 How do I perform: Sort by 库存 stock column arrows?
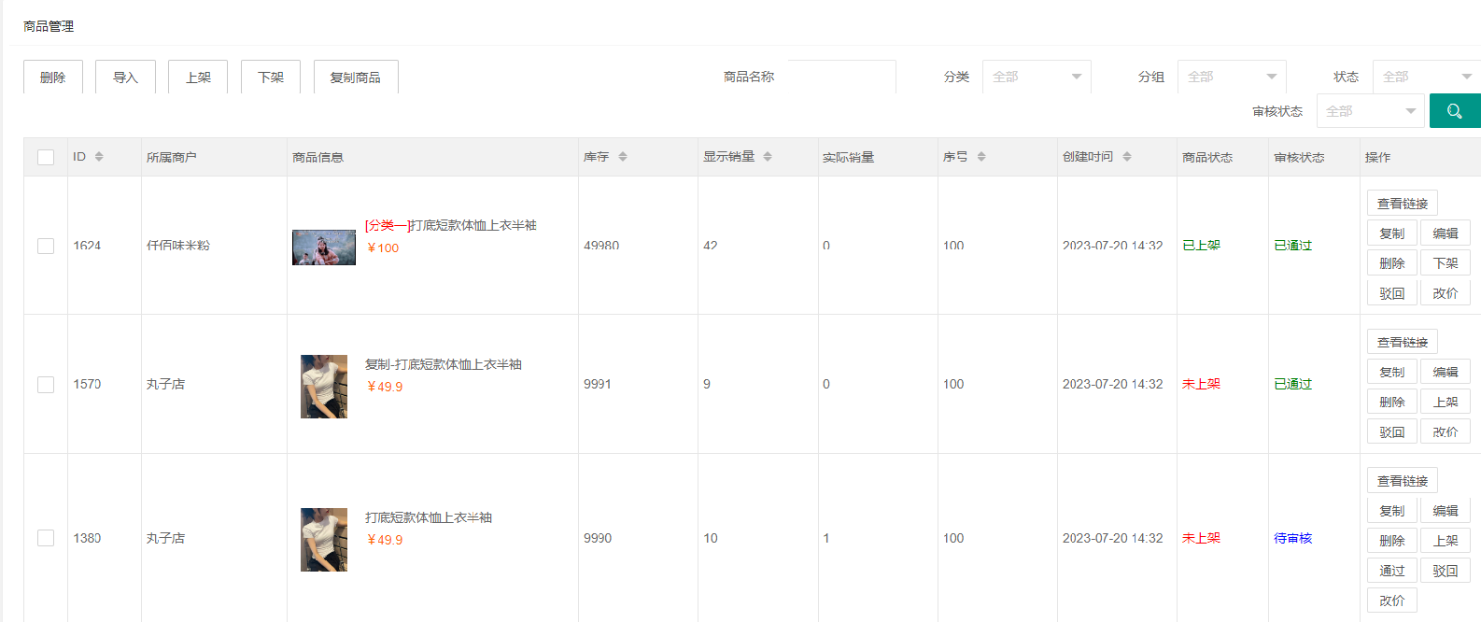pyautogui.click(x=623, y=157)
